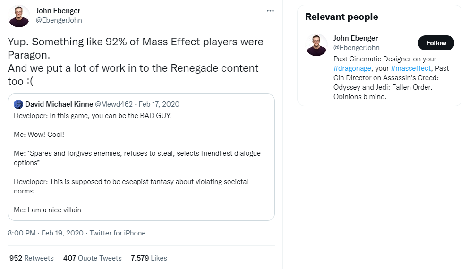The height and width of the screenshot is (269, 461).
Task: Open the #masseffect hashtag link
Action: 411,68
